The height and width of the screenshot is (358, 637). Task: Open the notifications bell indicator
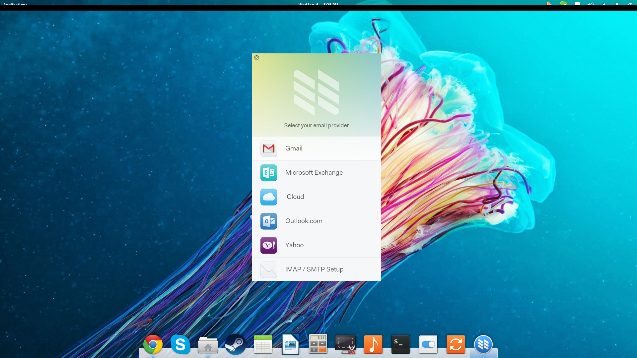pyautogui.click(x=617, y=4)
